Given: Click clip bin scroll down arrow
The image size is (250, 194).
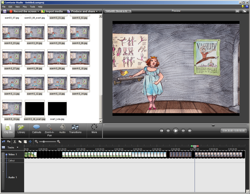Looking at the screenshot, I should (100, 122).
